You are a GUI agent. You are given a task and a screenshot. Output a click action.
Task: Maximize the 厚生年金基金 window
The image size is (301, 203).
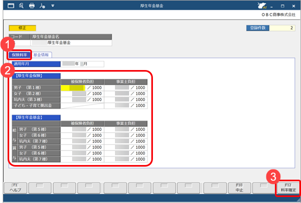[x=283, y=6]
